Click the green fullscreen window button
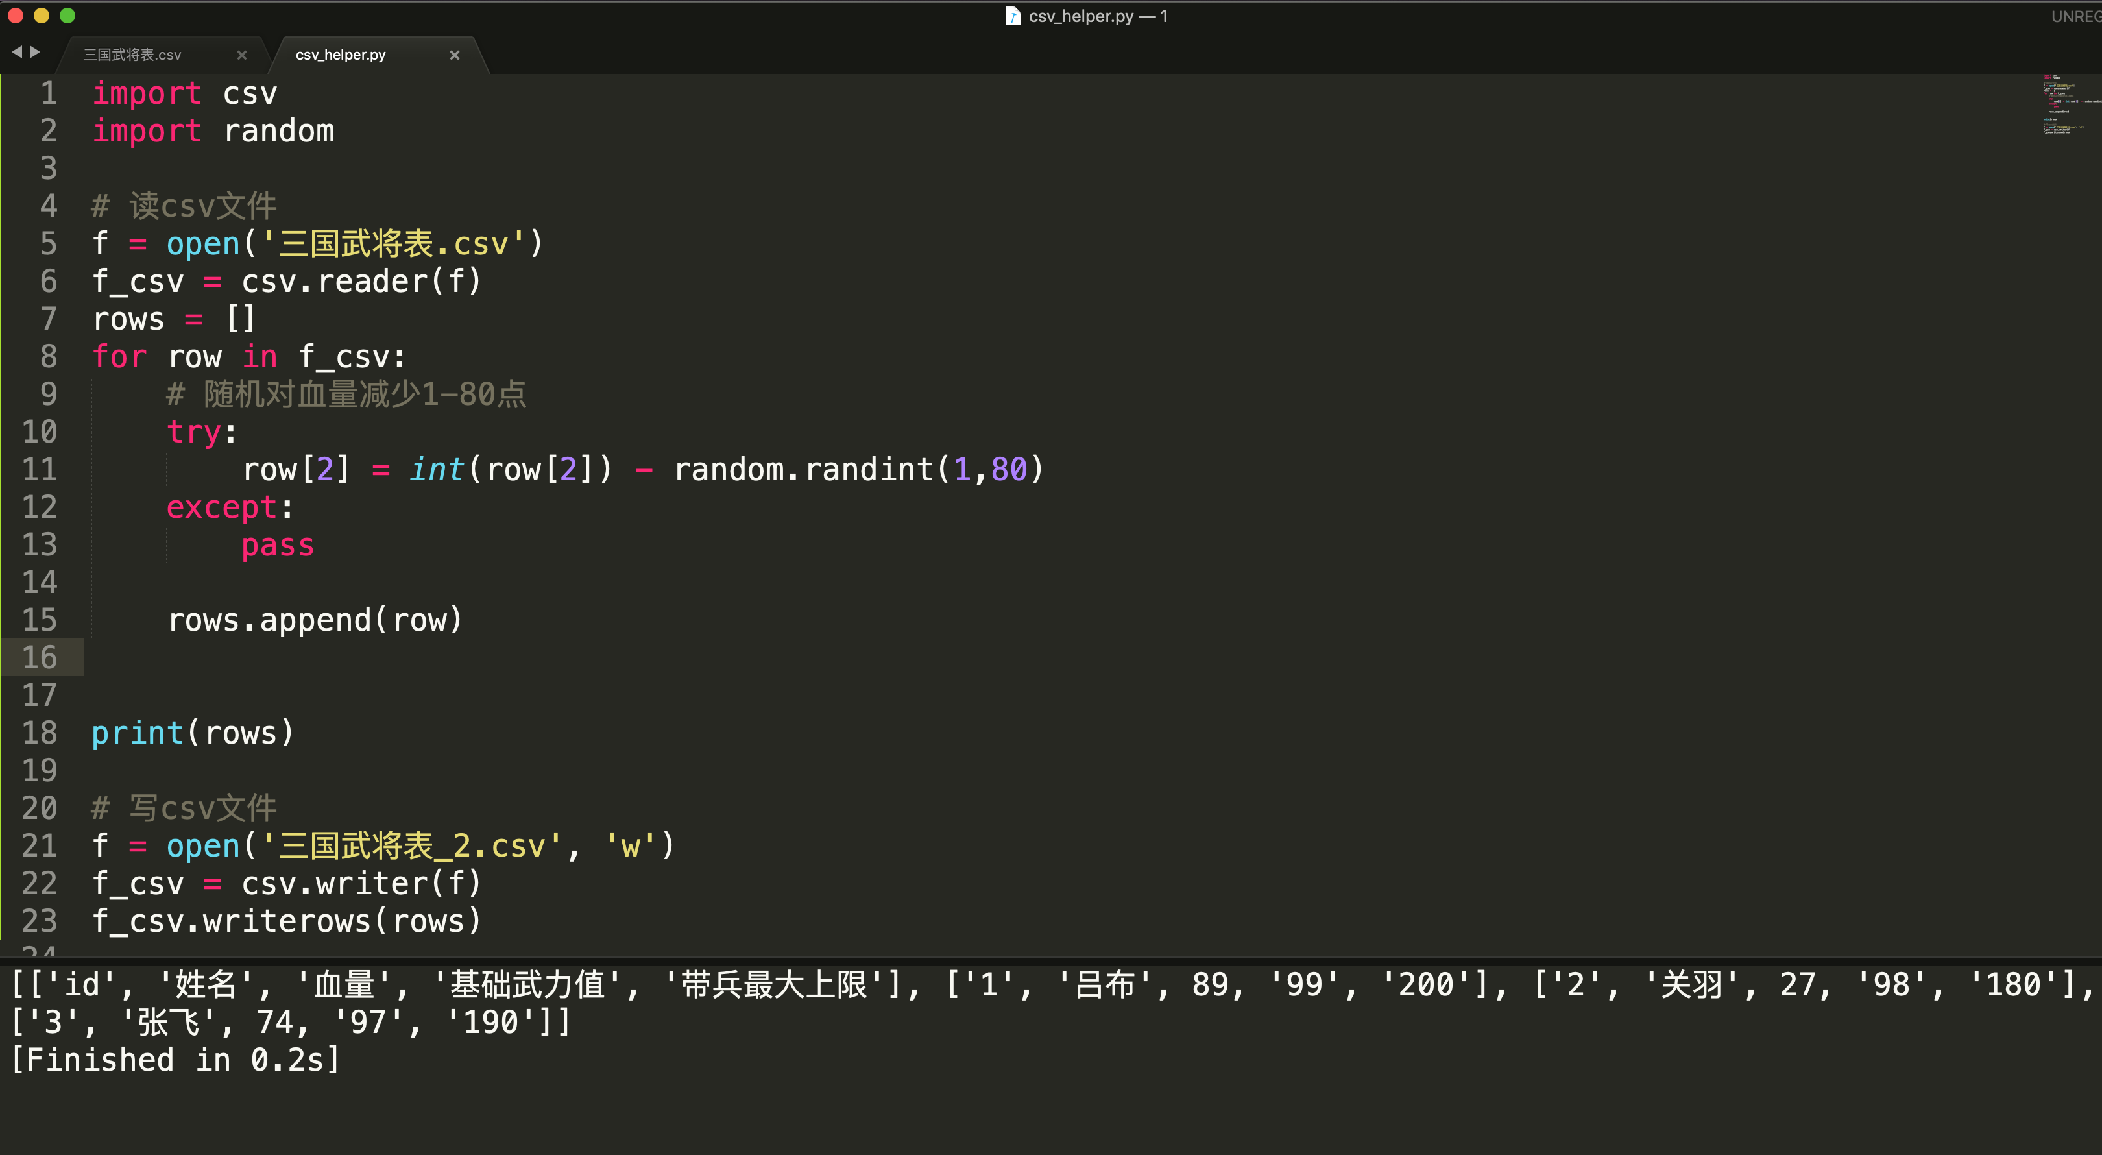Screen dimensions: 2102x1155 [67, 16]
